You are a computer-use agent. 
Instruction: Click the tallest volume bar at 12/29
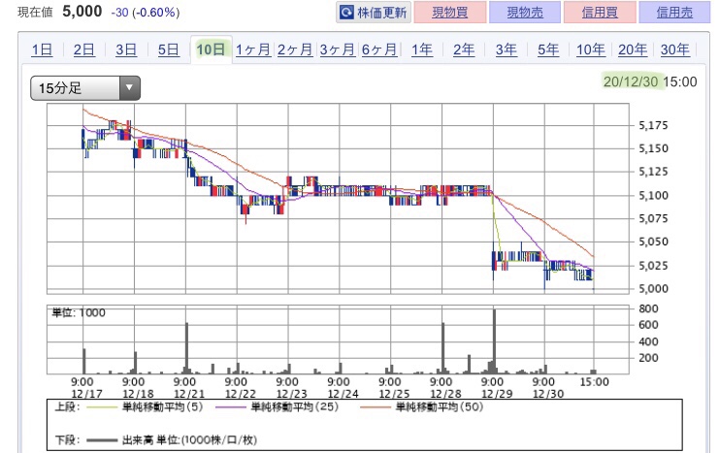pyautogui.click(x=494, y=341)
